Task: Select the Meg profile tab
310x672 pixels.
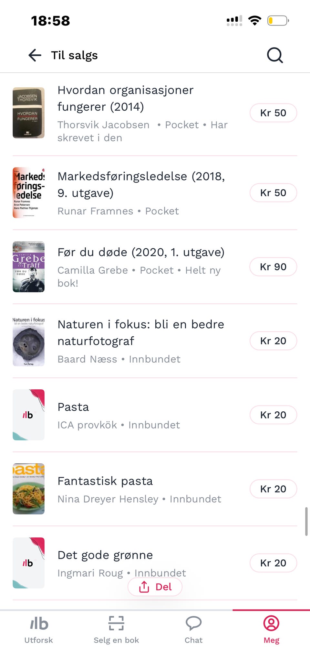Action: click(x=271, y=630)
